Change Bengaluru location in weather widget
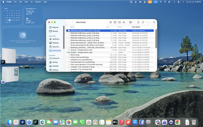The height and width of the screenshot is (127, 203). click(31, 9)
